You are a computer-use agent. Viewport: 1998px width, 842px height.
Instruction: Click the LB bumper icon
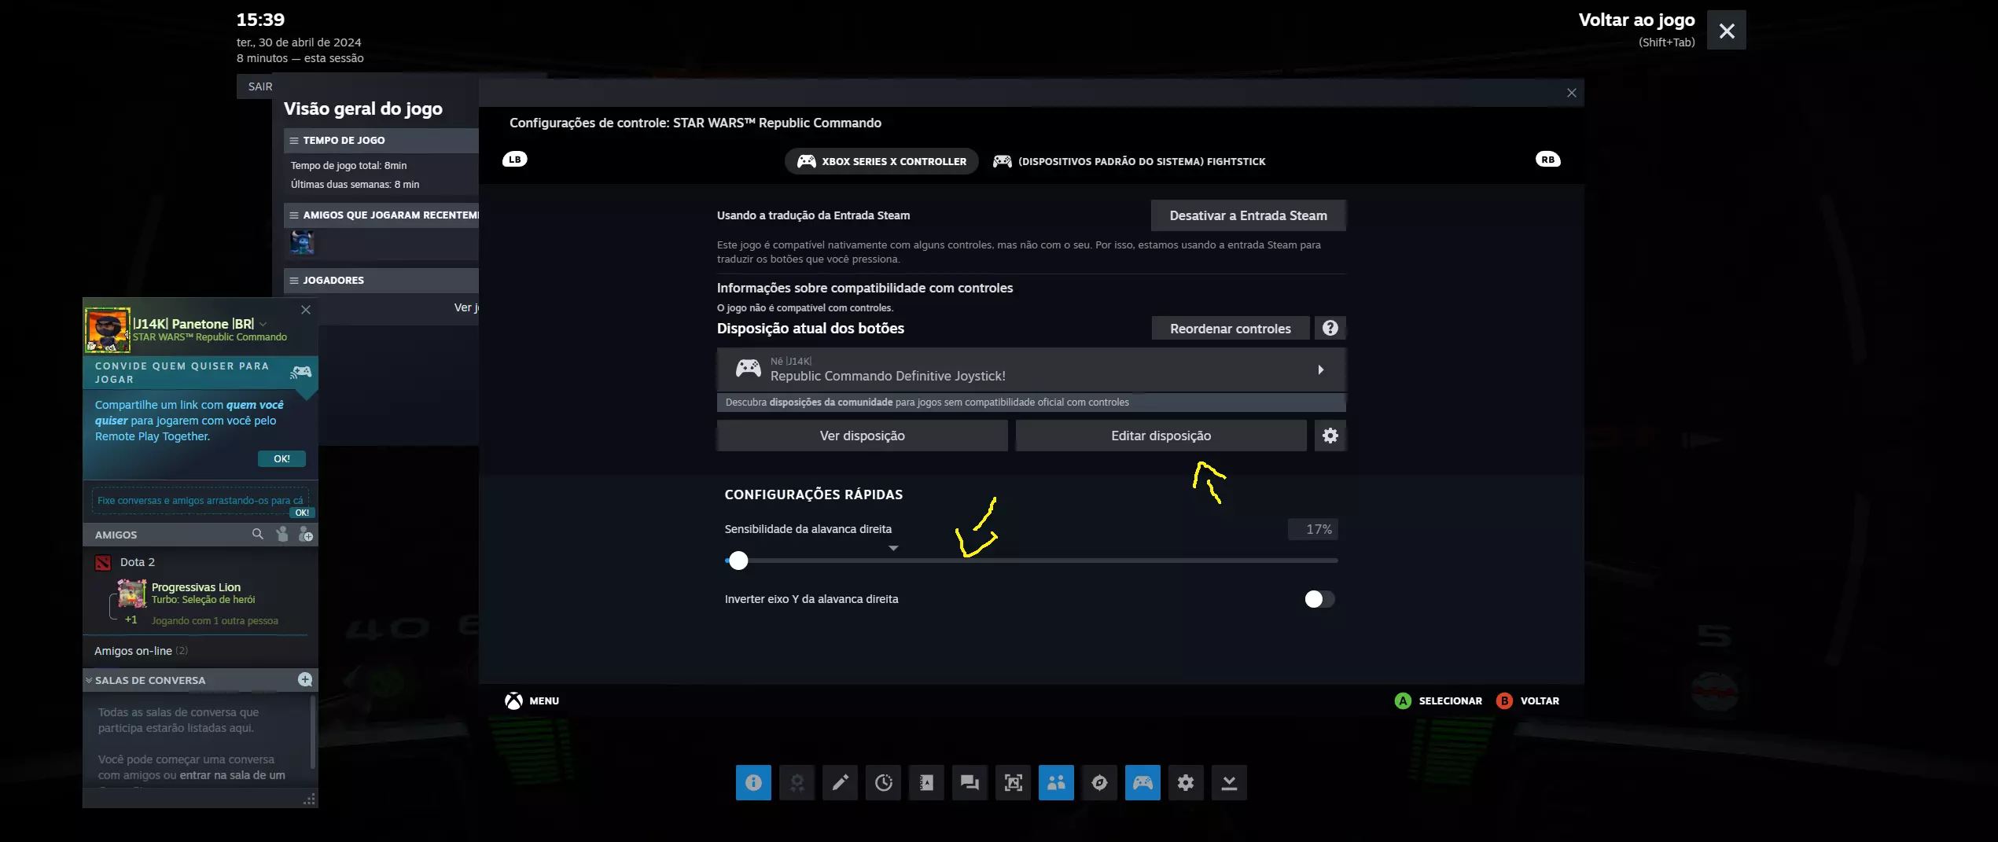[515, 159]
